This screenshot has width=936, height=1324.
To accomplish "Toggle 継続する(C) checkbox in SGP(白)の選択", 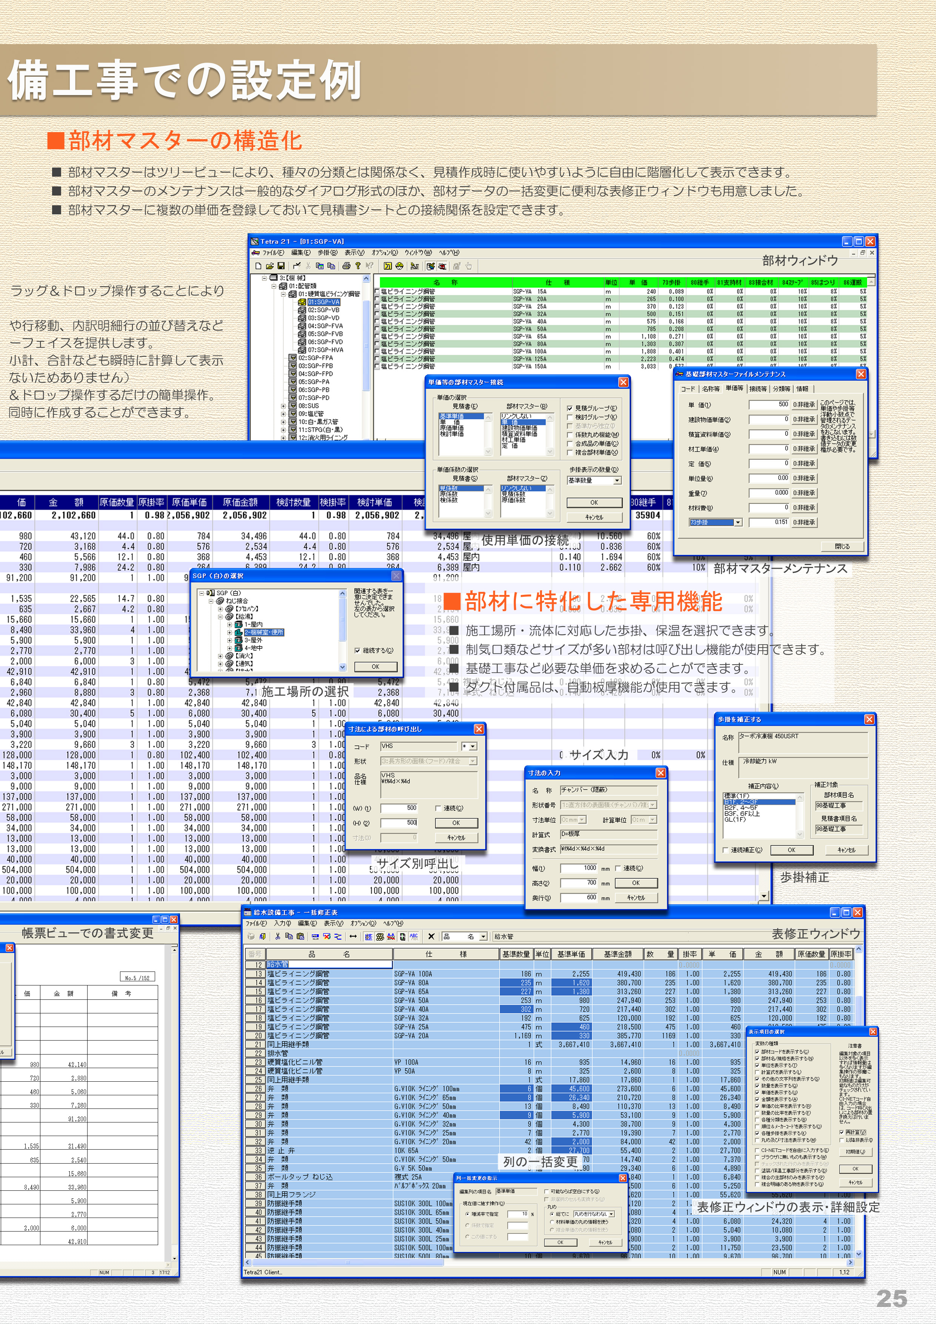I will [x=357, y=650].
